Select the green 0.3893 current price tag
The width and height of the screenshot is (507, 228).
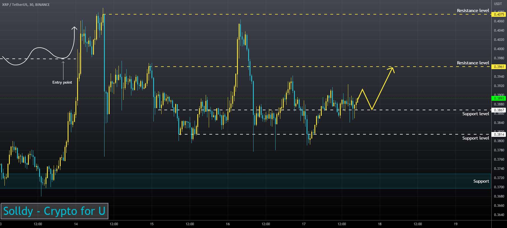coord(499,98)
